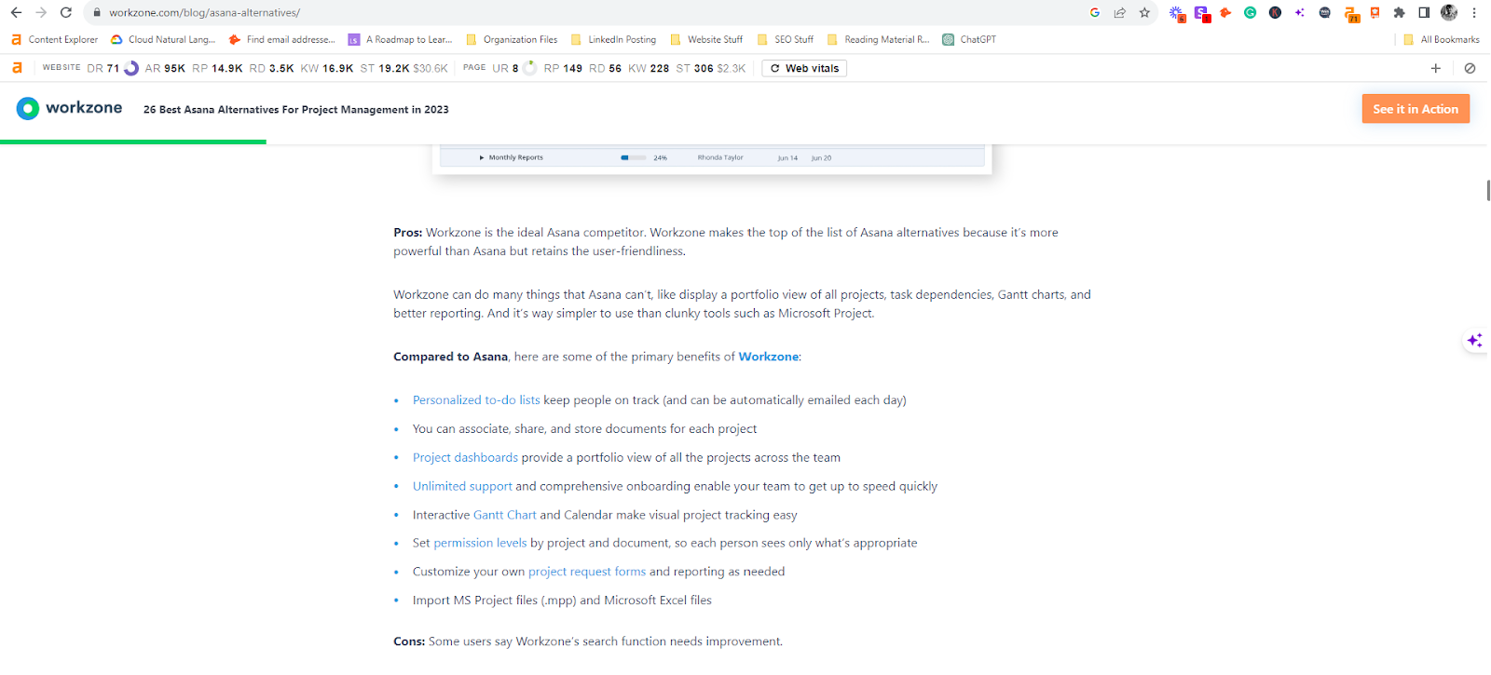The height and width of the screenshot is (675, 1491).
Task: Open the A Roadmap to Lear... bookmark
Action: point(400,40)
